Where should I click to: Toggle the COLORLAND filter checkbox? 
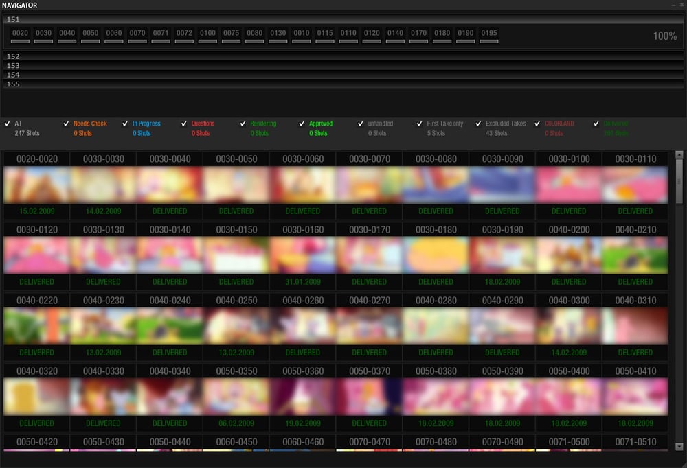(x=538, y=124)
